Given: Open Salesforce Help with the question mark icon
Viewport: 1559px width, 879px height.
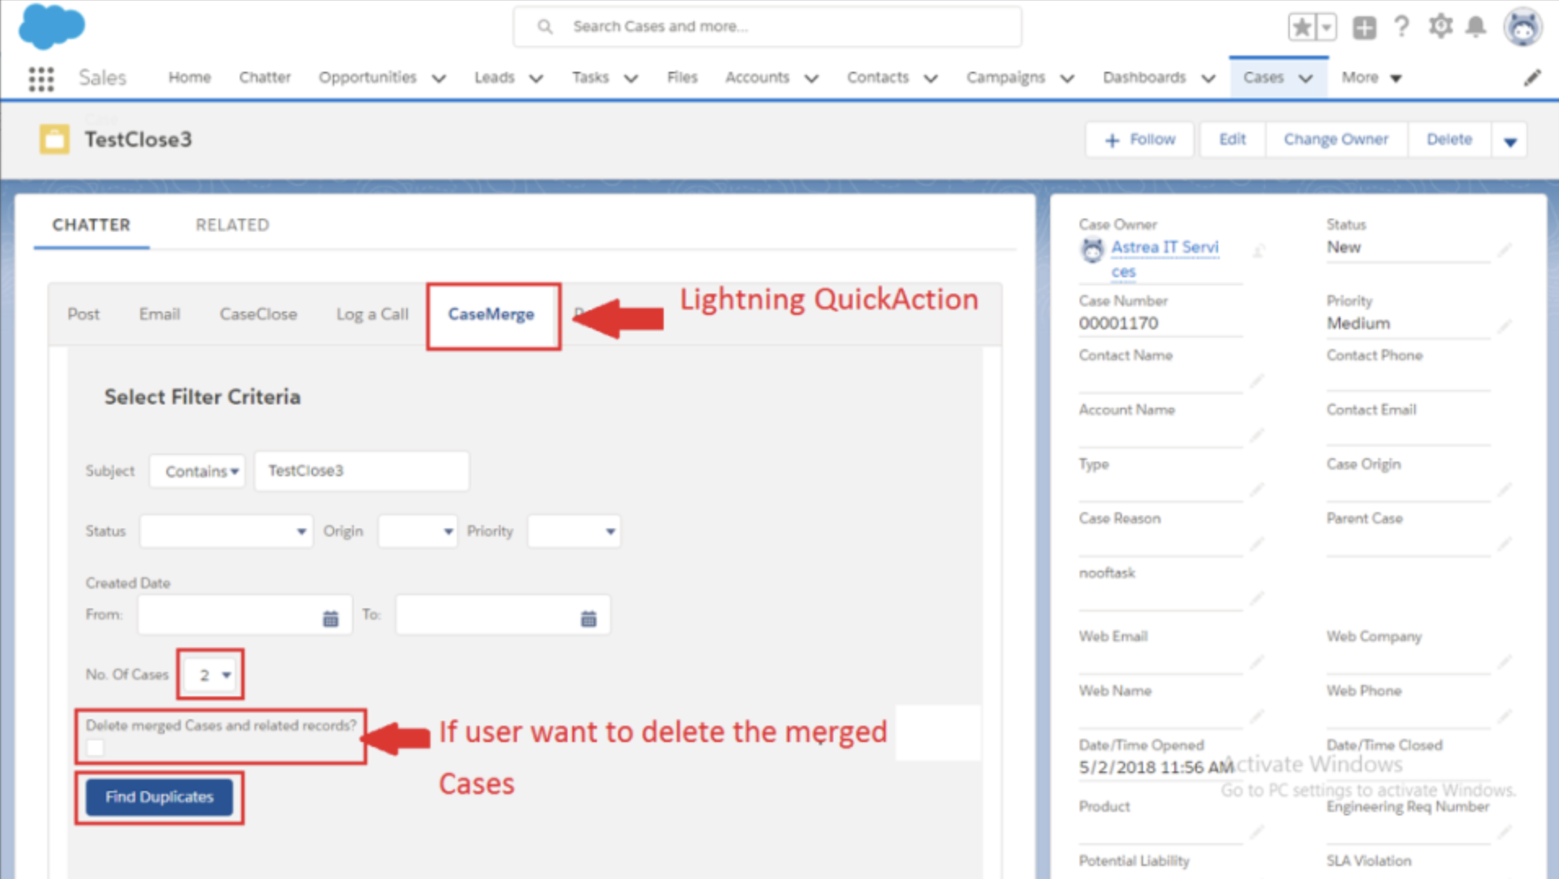Looking at the screenshot, I should pos(1402,25).
